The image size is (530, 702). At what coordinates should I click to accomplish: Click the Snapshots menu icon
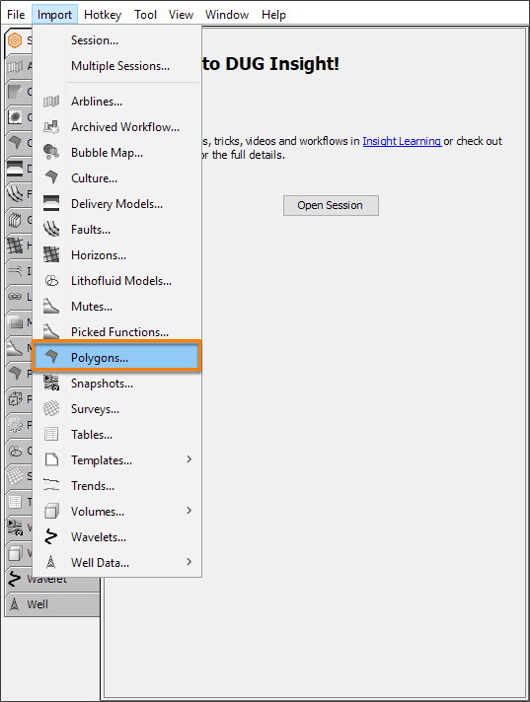tap(51, 383)
